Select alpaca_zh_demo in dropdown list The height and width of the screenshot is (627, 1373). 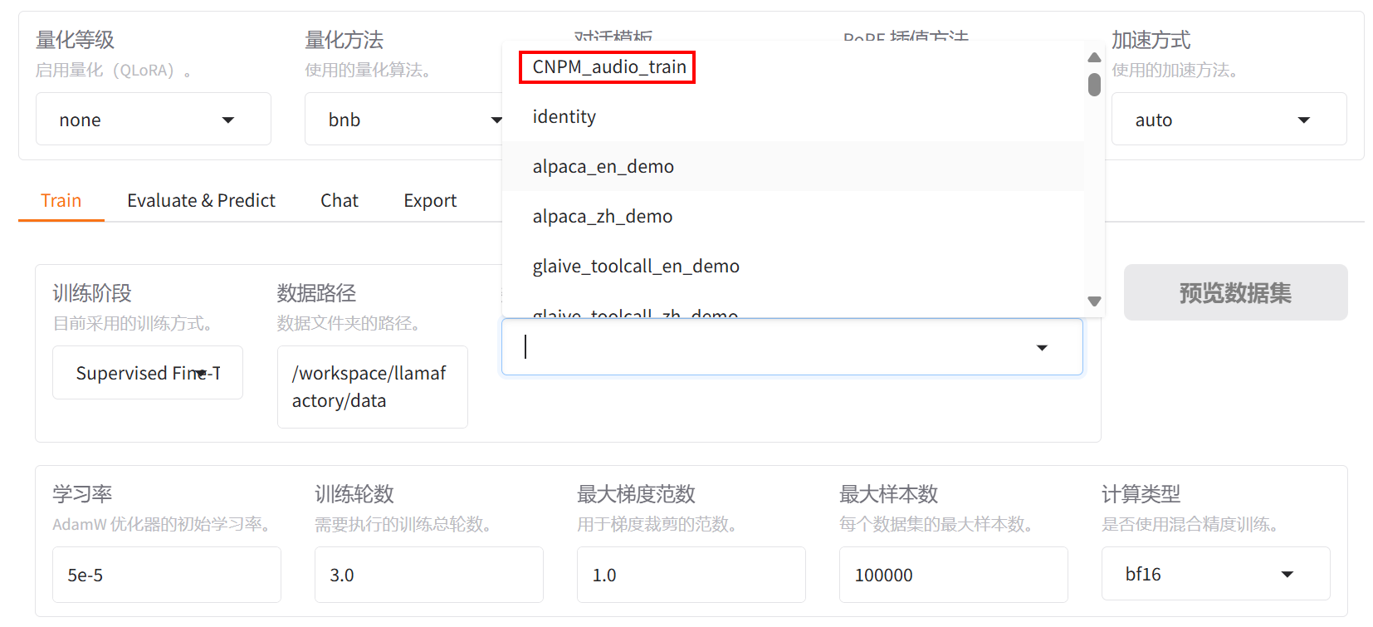tap(602, 217)
